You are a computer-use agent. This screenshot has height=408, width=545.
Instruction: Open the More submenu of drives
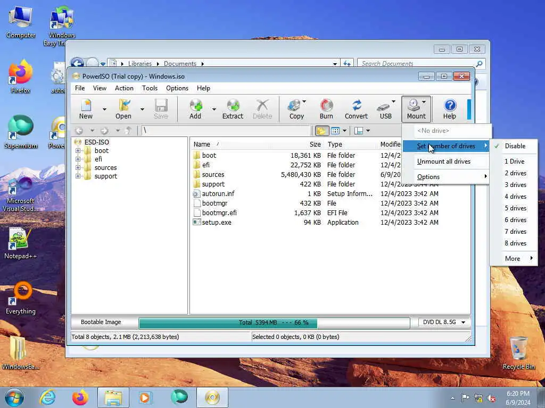point(514,259)
